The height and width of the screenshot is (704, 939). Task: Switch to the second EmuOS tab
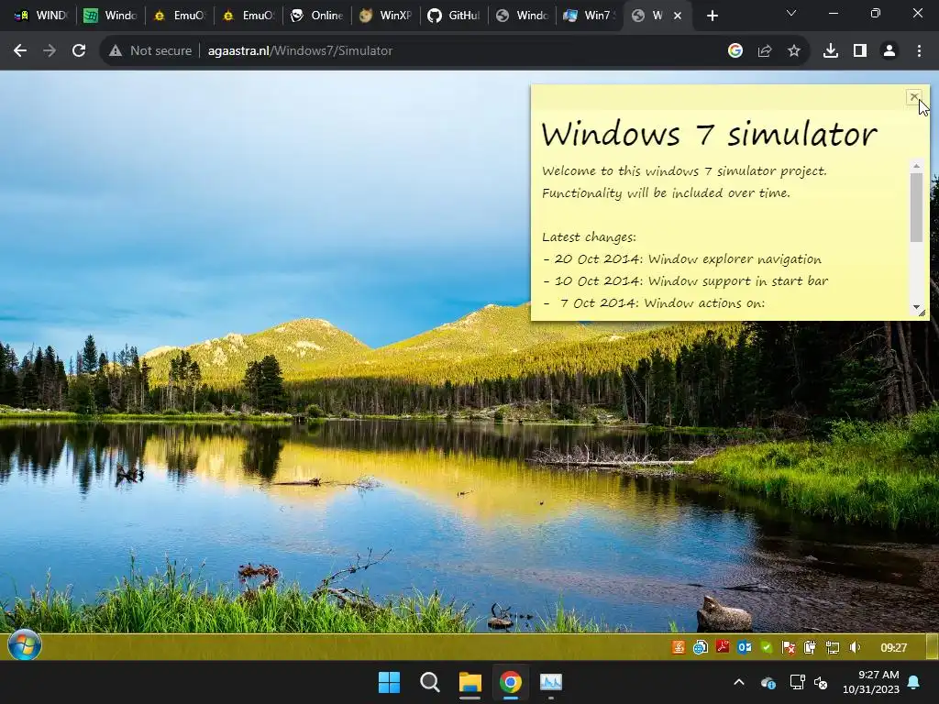click(x=249, y=16)
